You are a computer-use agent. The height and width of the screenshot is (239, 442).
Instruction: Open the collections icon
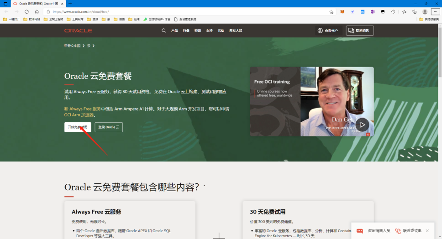415,12
